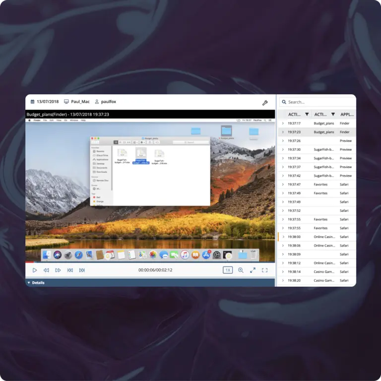Click the APPL... column header
The width and height of the screenshot is (381, 381).
347,114
